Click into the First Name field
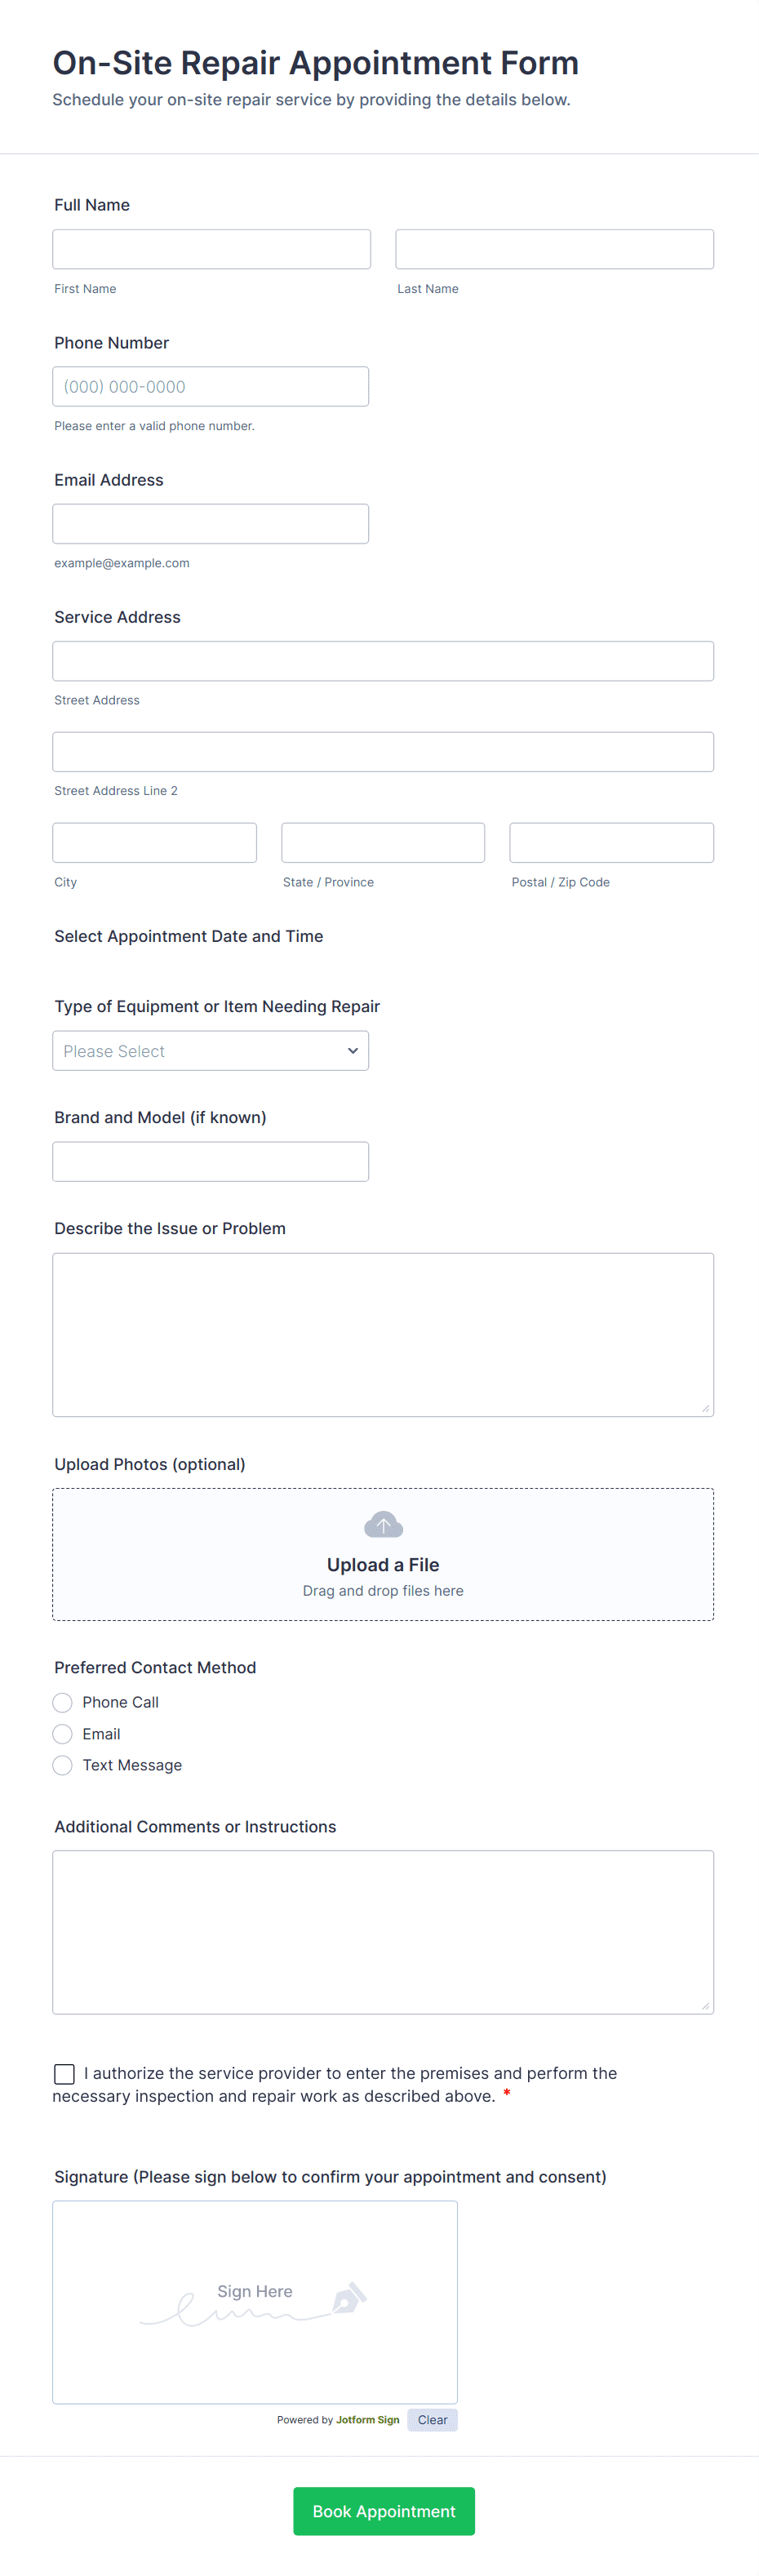Image resolution: width=759 pixels, height=2576 pixels. click(x=211, y=249)
